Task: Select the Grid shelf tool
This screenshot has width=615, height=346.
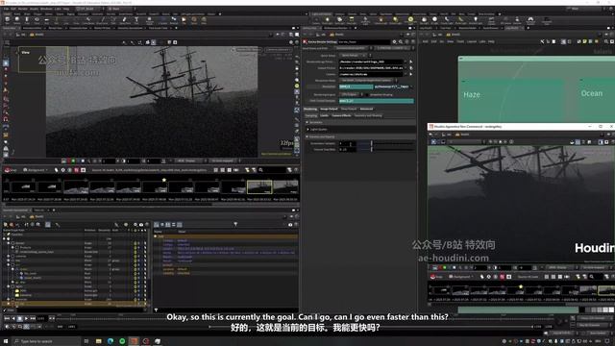Action: click(47, 19)
